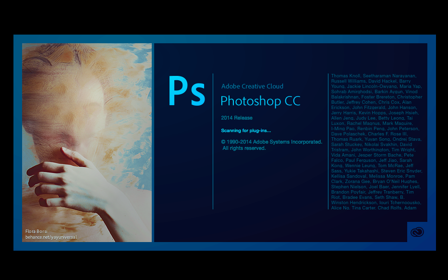Click the large Ps logo

pyautogui.click(x=187, y=91)
